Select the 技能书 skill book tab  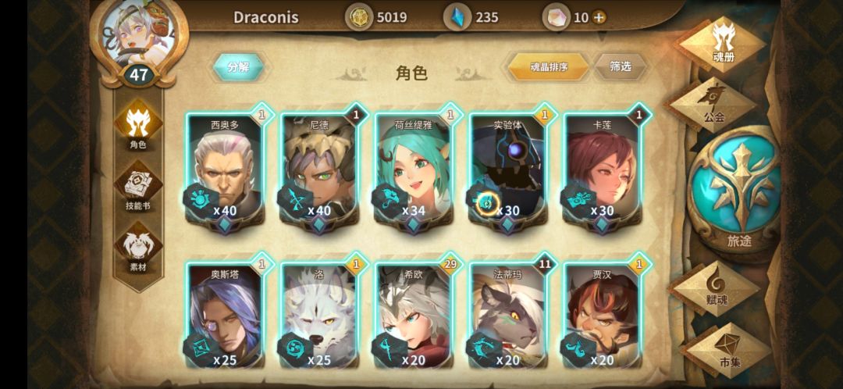(137, 186)
